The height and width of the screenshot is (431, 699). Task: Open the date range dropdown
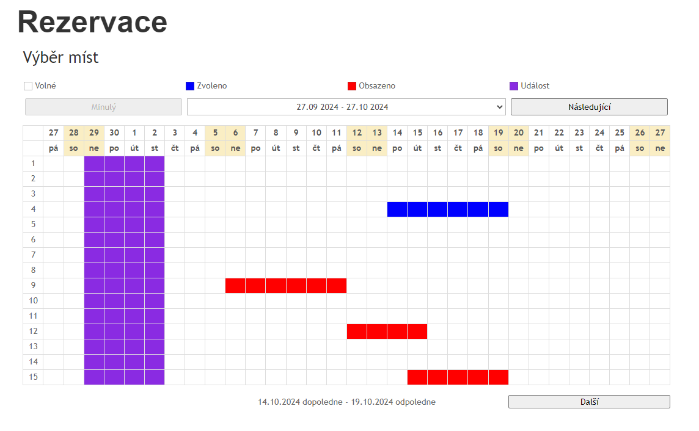346,107
